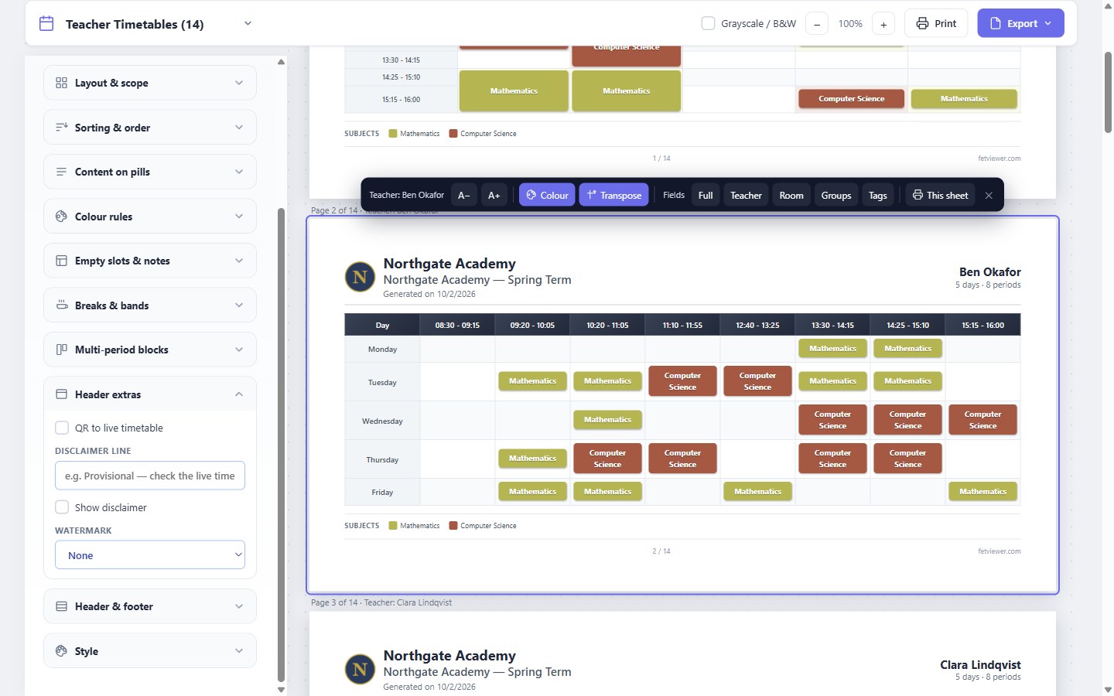
Task: Zoom in with the plus button
Action: (x=883, y=24)
